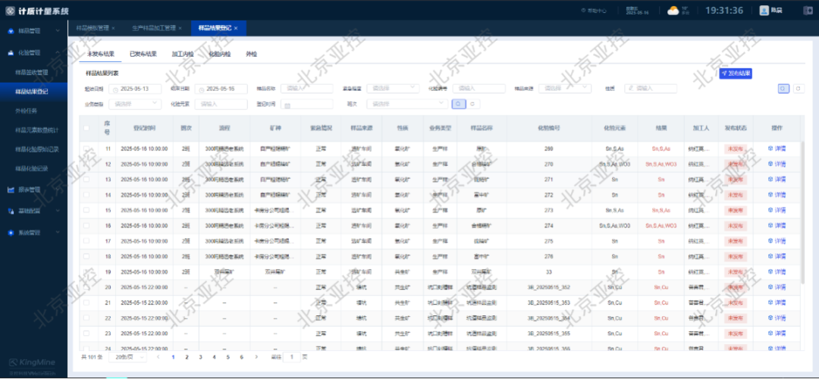This screenshot has height=379, width=819.
Task: Click the page jump number input
Action: click(x=291, y=357)
